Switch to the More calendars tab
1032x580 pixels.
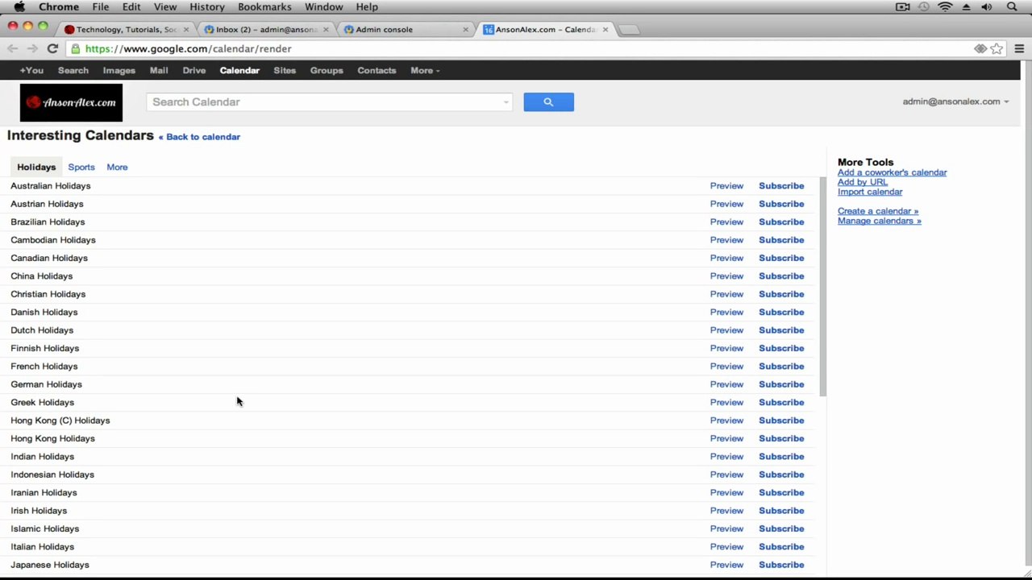pos(117,167)
